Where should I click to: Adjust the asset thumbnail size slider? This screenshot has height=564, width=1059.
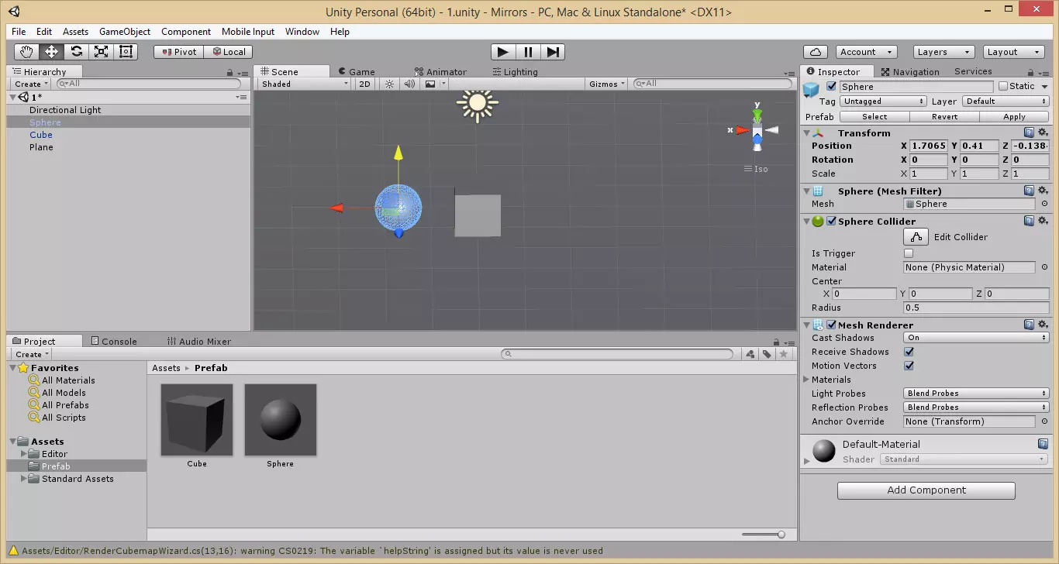(x=780, y=535)
